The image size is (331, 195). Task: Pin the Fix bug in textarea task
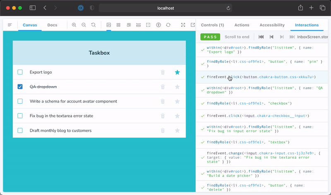pyautogui.click(x=177, y=116)
